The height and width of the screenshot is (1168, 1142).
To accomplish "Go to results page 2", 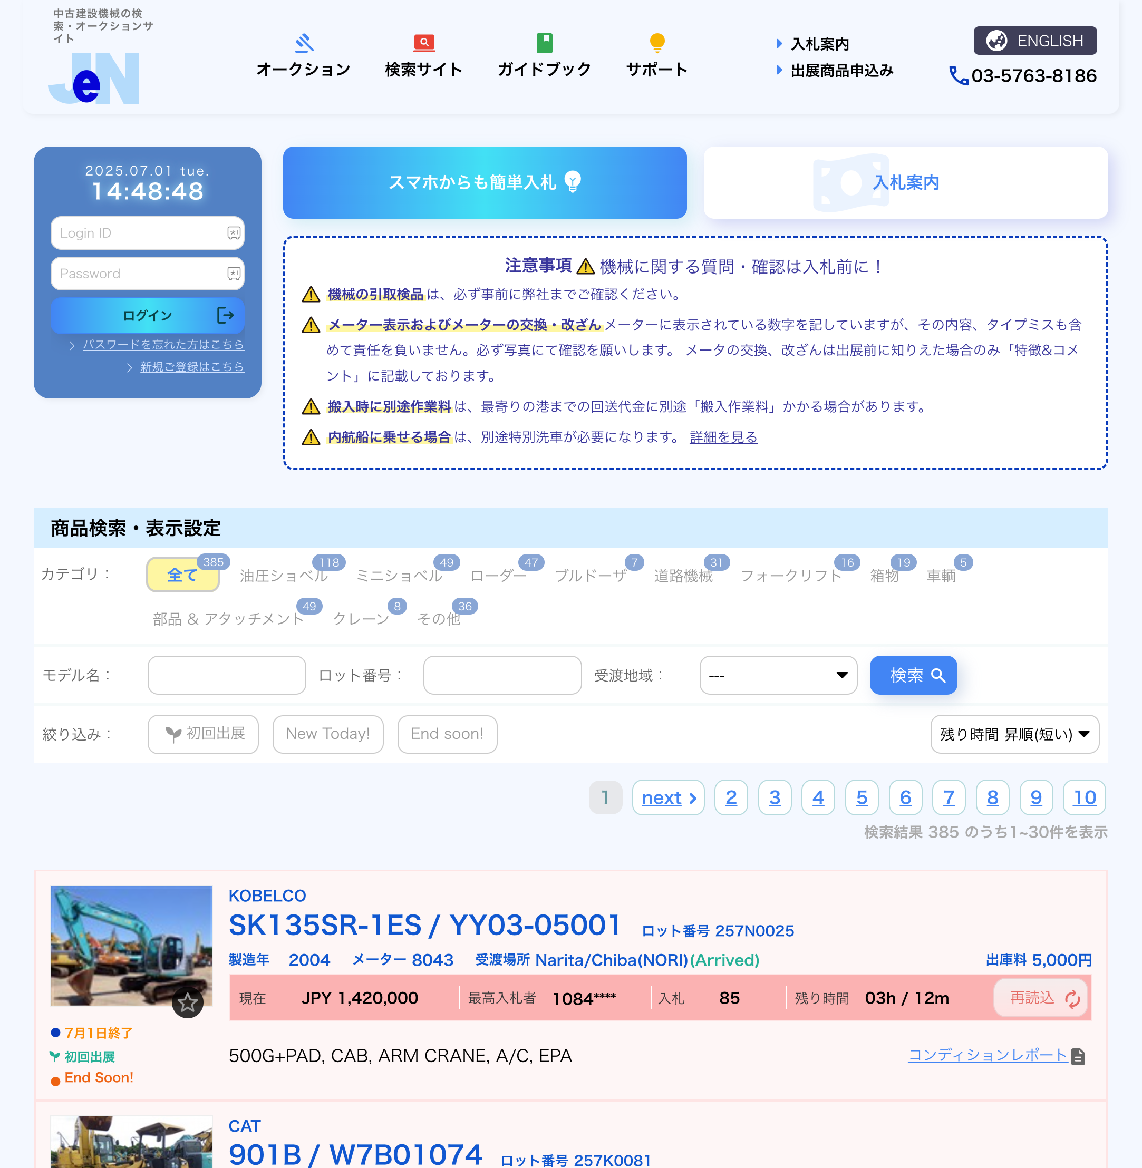I will tap(731, 797).
